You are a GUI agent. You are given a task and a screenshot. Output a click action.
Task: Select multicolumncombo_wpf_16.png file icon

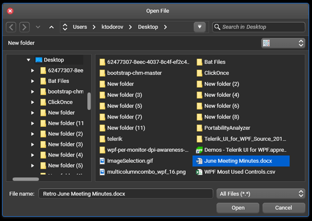pyautogui.click(x=102, y=172)
